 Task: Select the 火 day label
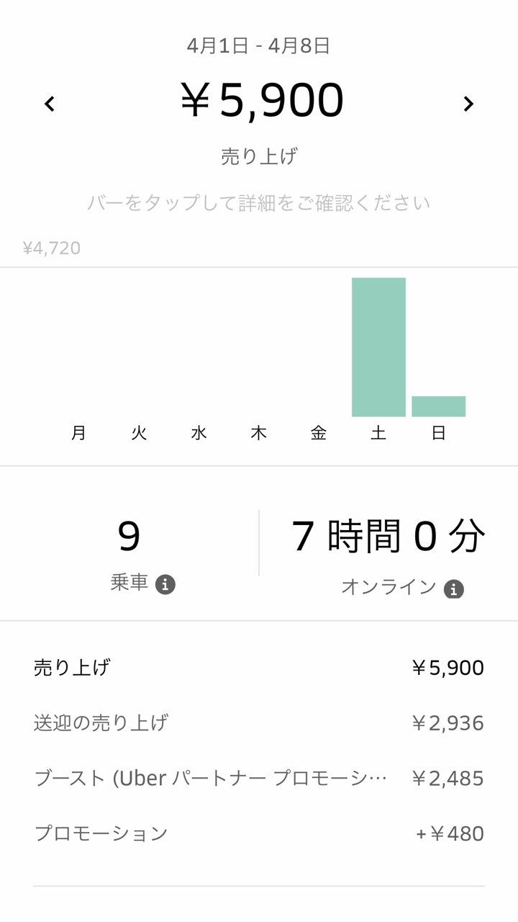[139, 433]
